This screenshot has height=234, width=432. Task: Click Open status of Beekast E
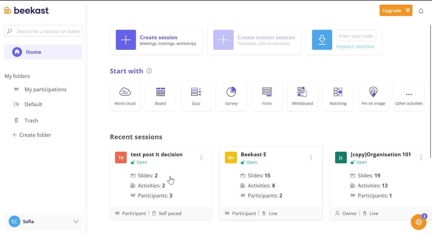[249, 162]
